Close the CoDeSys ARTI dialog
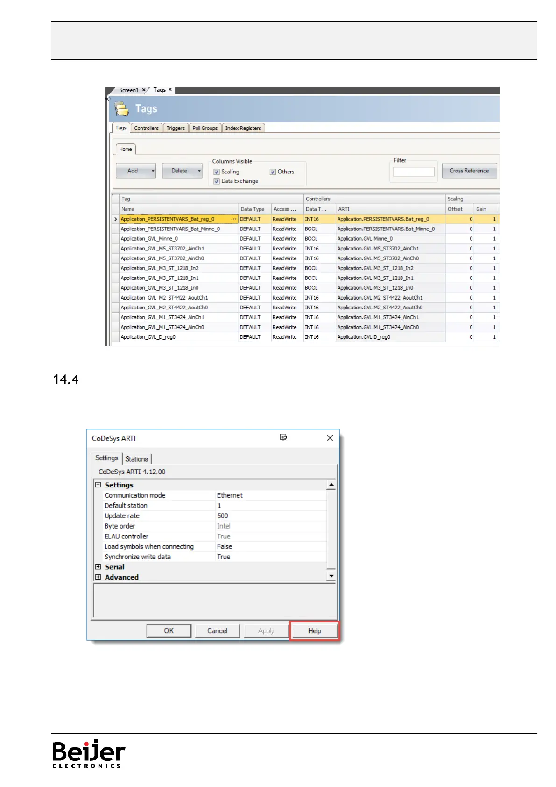This screenshot has height=787, width=556. coord(330,438)
